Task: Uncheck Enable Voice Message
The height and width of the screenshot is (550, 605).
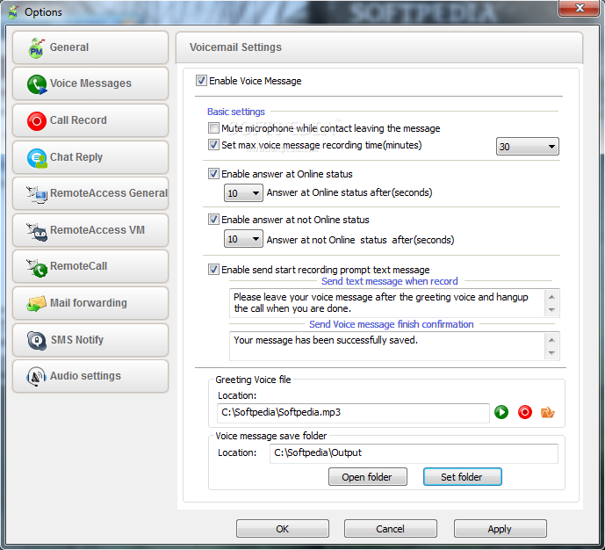Action: coord(201,80)
